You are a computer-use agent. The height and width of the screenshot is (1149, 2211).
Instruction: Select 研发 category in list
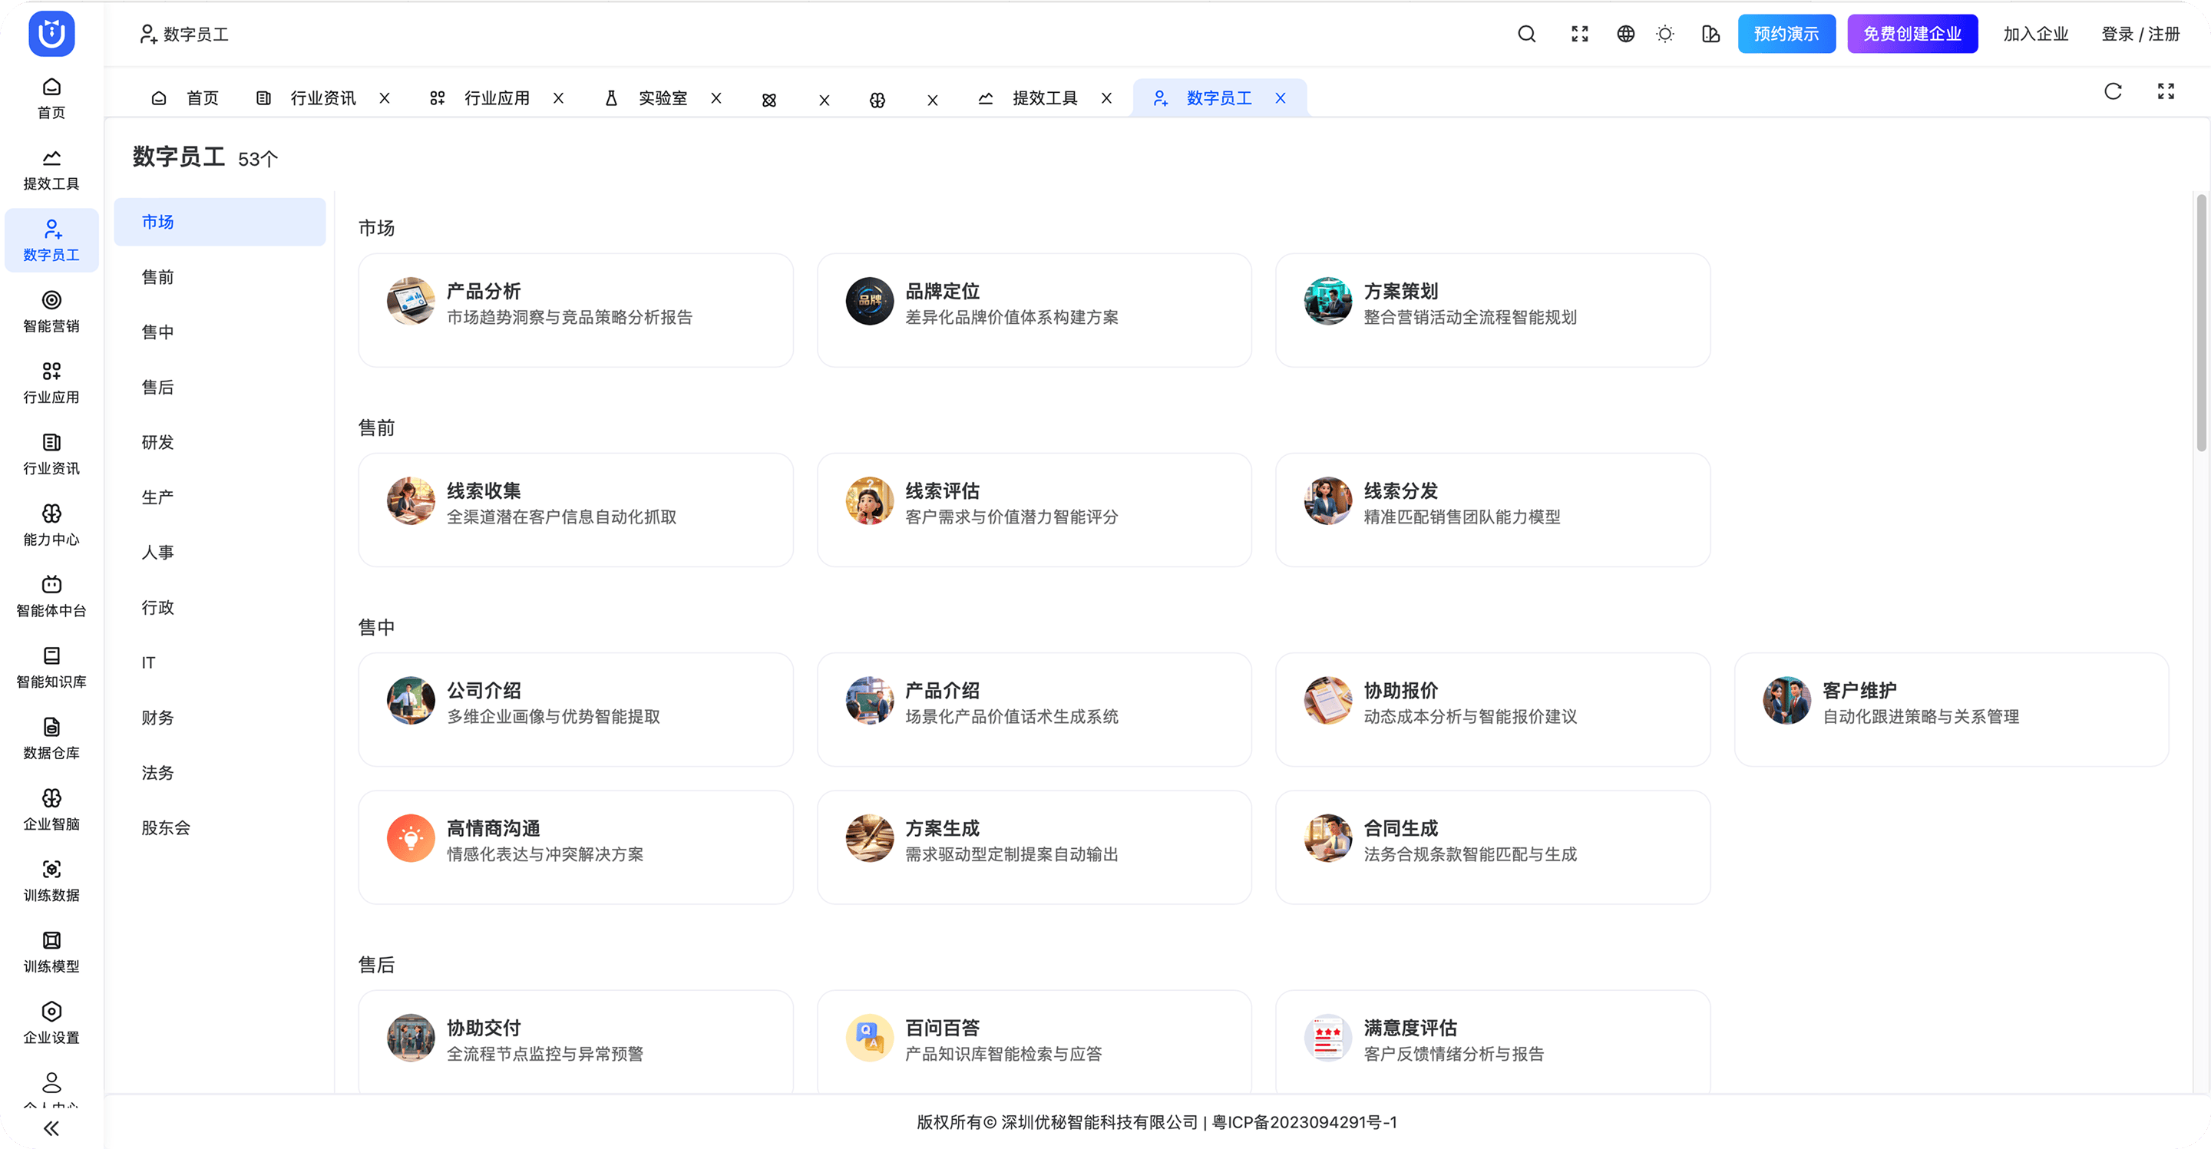point(158,442)
